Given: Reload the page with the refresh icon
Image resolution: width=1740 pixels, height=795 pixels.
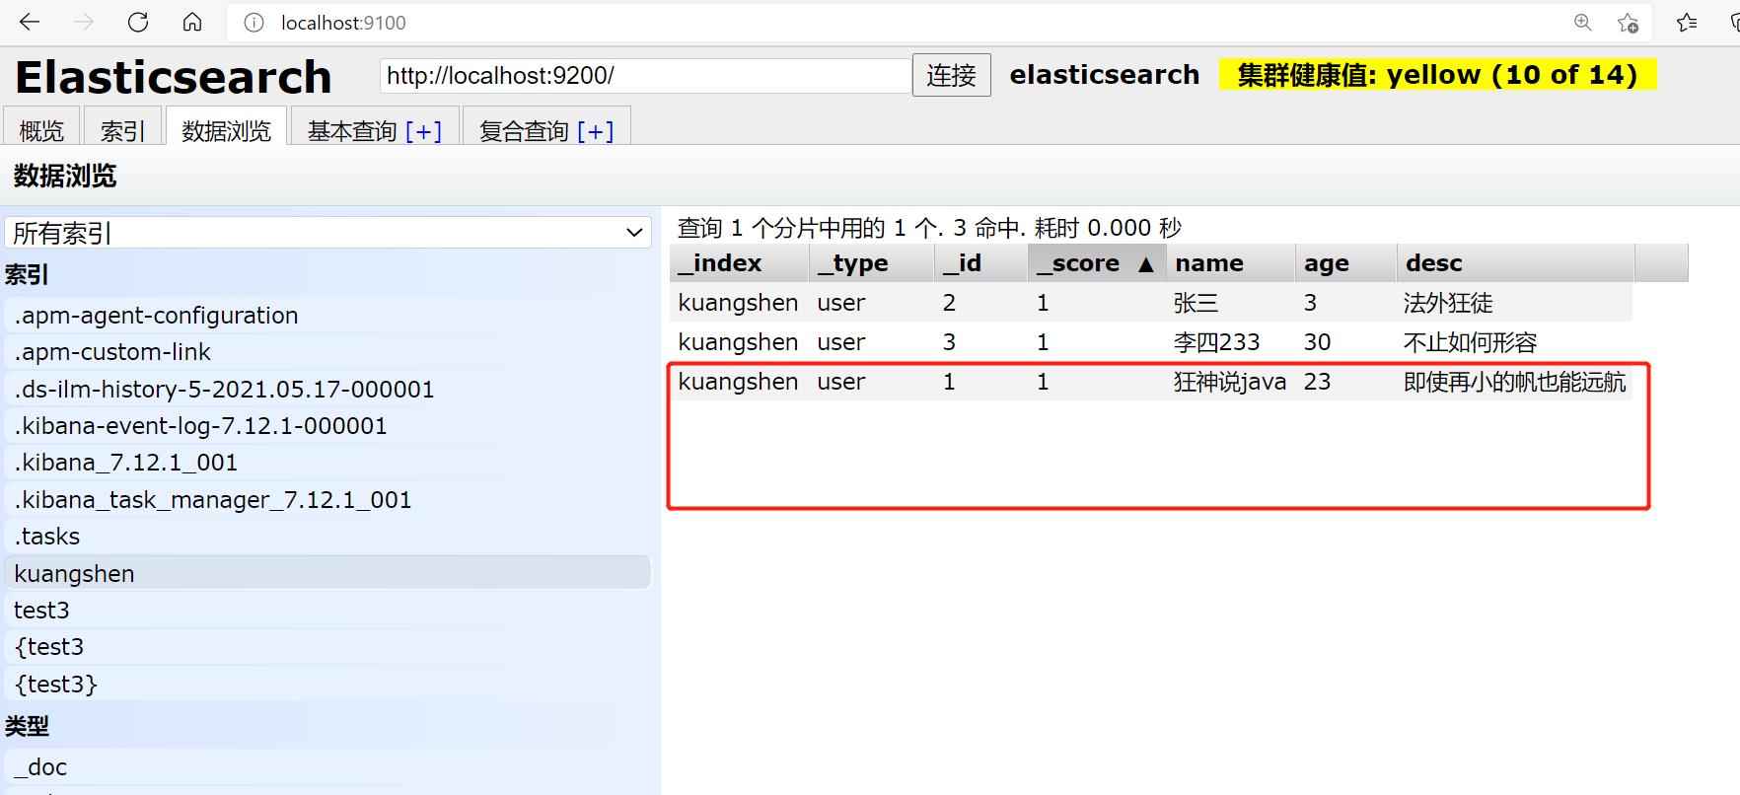Looking at the screenshot, I should (x=138, y=22).
